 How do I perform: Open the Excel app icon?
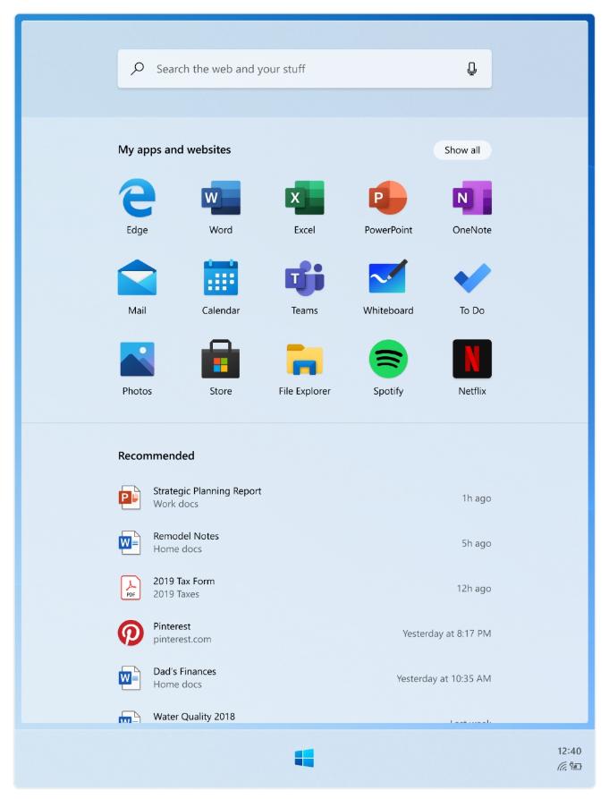click(x=304, y=198)
